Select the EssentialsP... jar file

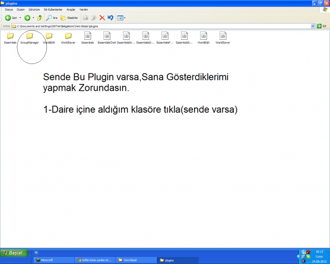click(x=165, y=38)
